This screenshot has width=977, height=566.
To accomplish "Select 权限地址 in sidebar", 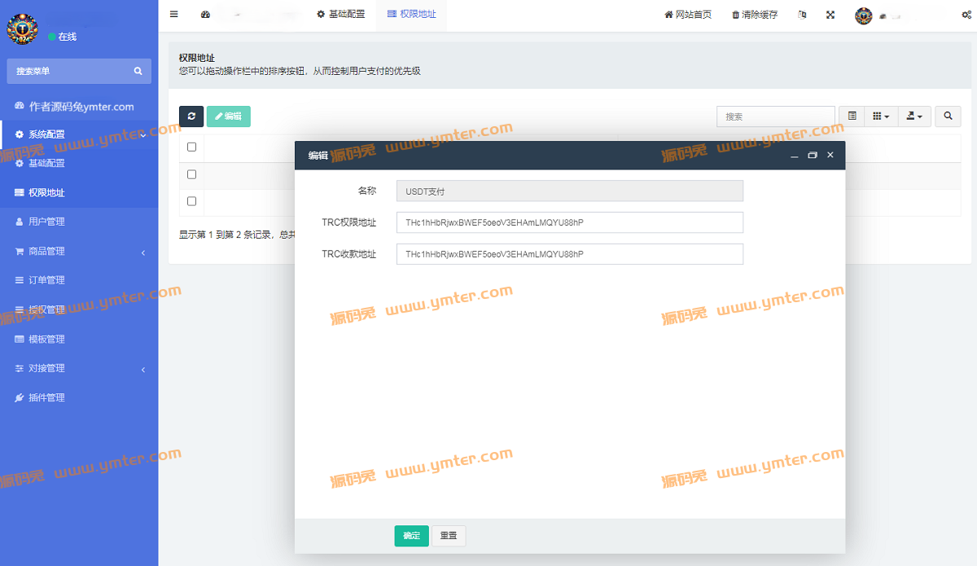I will pos(79,193).
